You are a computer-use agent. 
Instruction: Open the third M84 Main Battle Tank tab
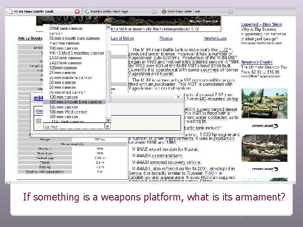coord(197,12)
